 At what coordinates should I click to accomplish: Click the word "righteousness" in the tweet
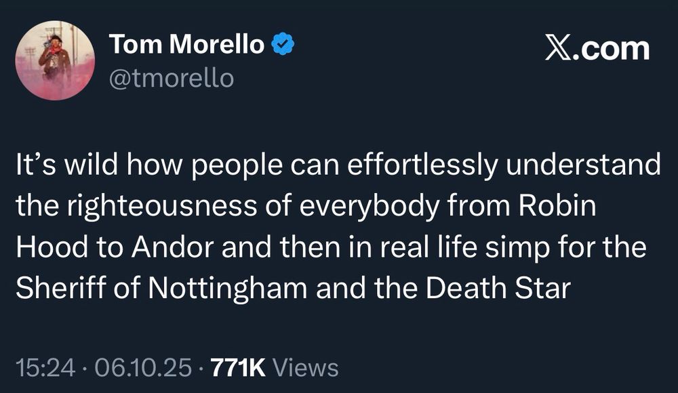click(162, 206)
